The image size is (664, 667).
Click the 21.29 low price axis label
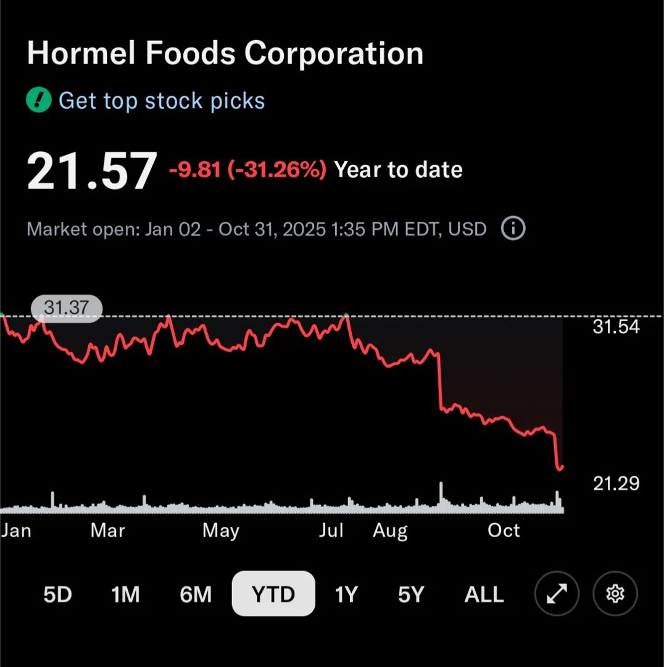pos(616,484)
